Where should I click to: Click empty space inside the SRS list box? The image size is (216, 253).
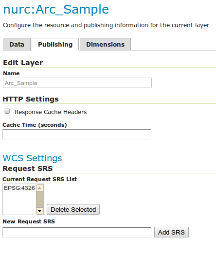pyautogui.click(x=19, y=203)
